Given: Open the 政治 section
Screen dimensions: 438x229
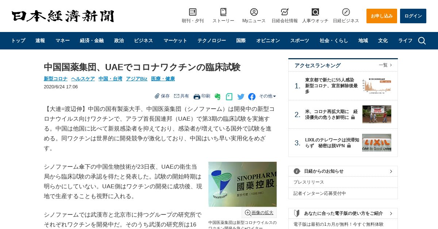Looking at the screenshot, I should click(119, 41).
